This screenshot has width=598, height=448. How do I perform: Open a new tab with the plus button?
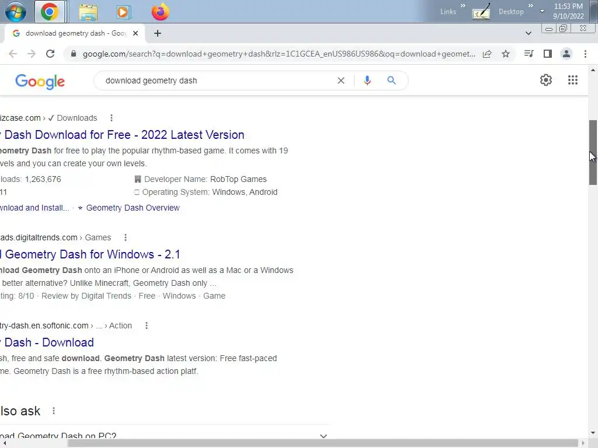point(158,33)
